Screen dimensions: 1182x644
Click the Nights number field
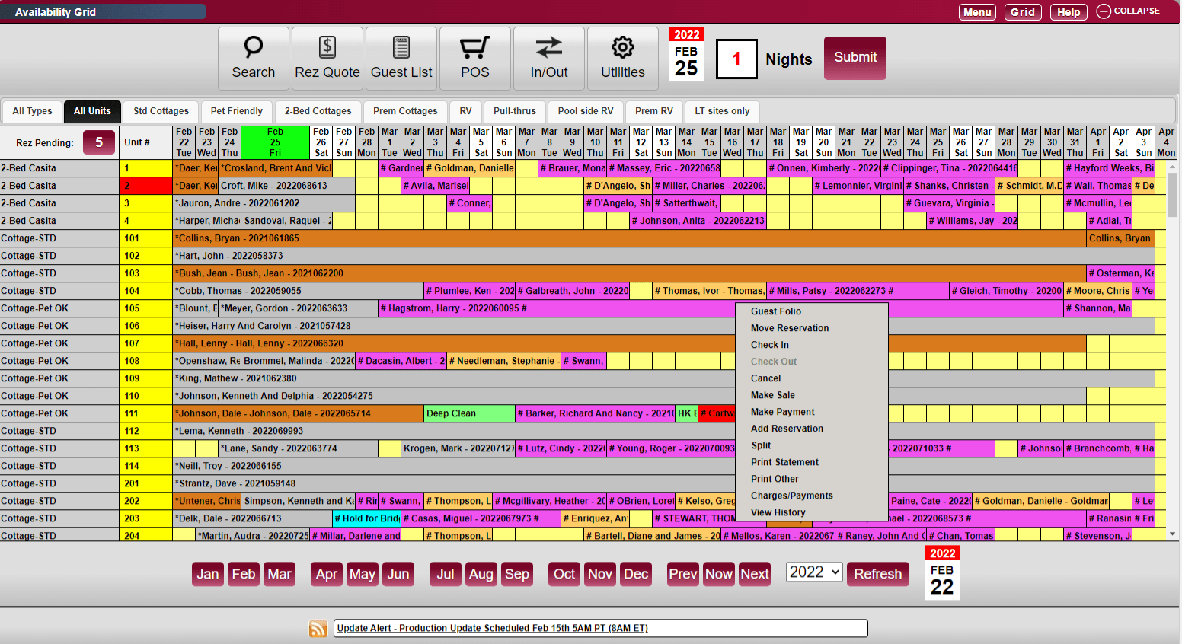[736, 59]
